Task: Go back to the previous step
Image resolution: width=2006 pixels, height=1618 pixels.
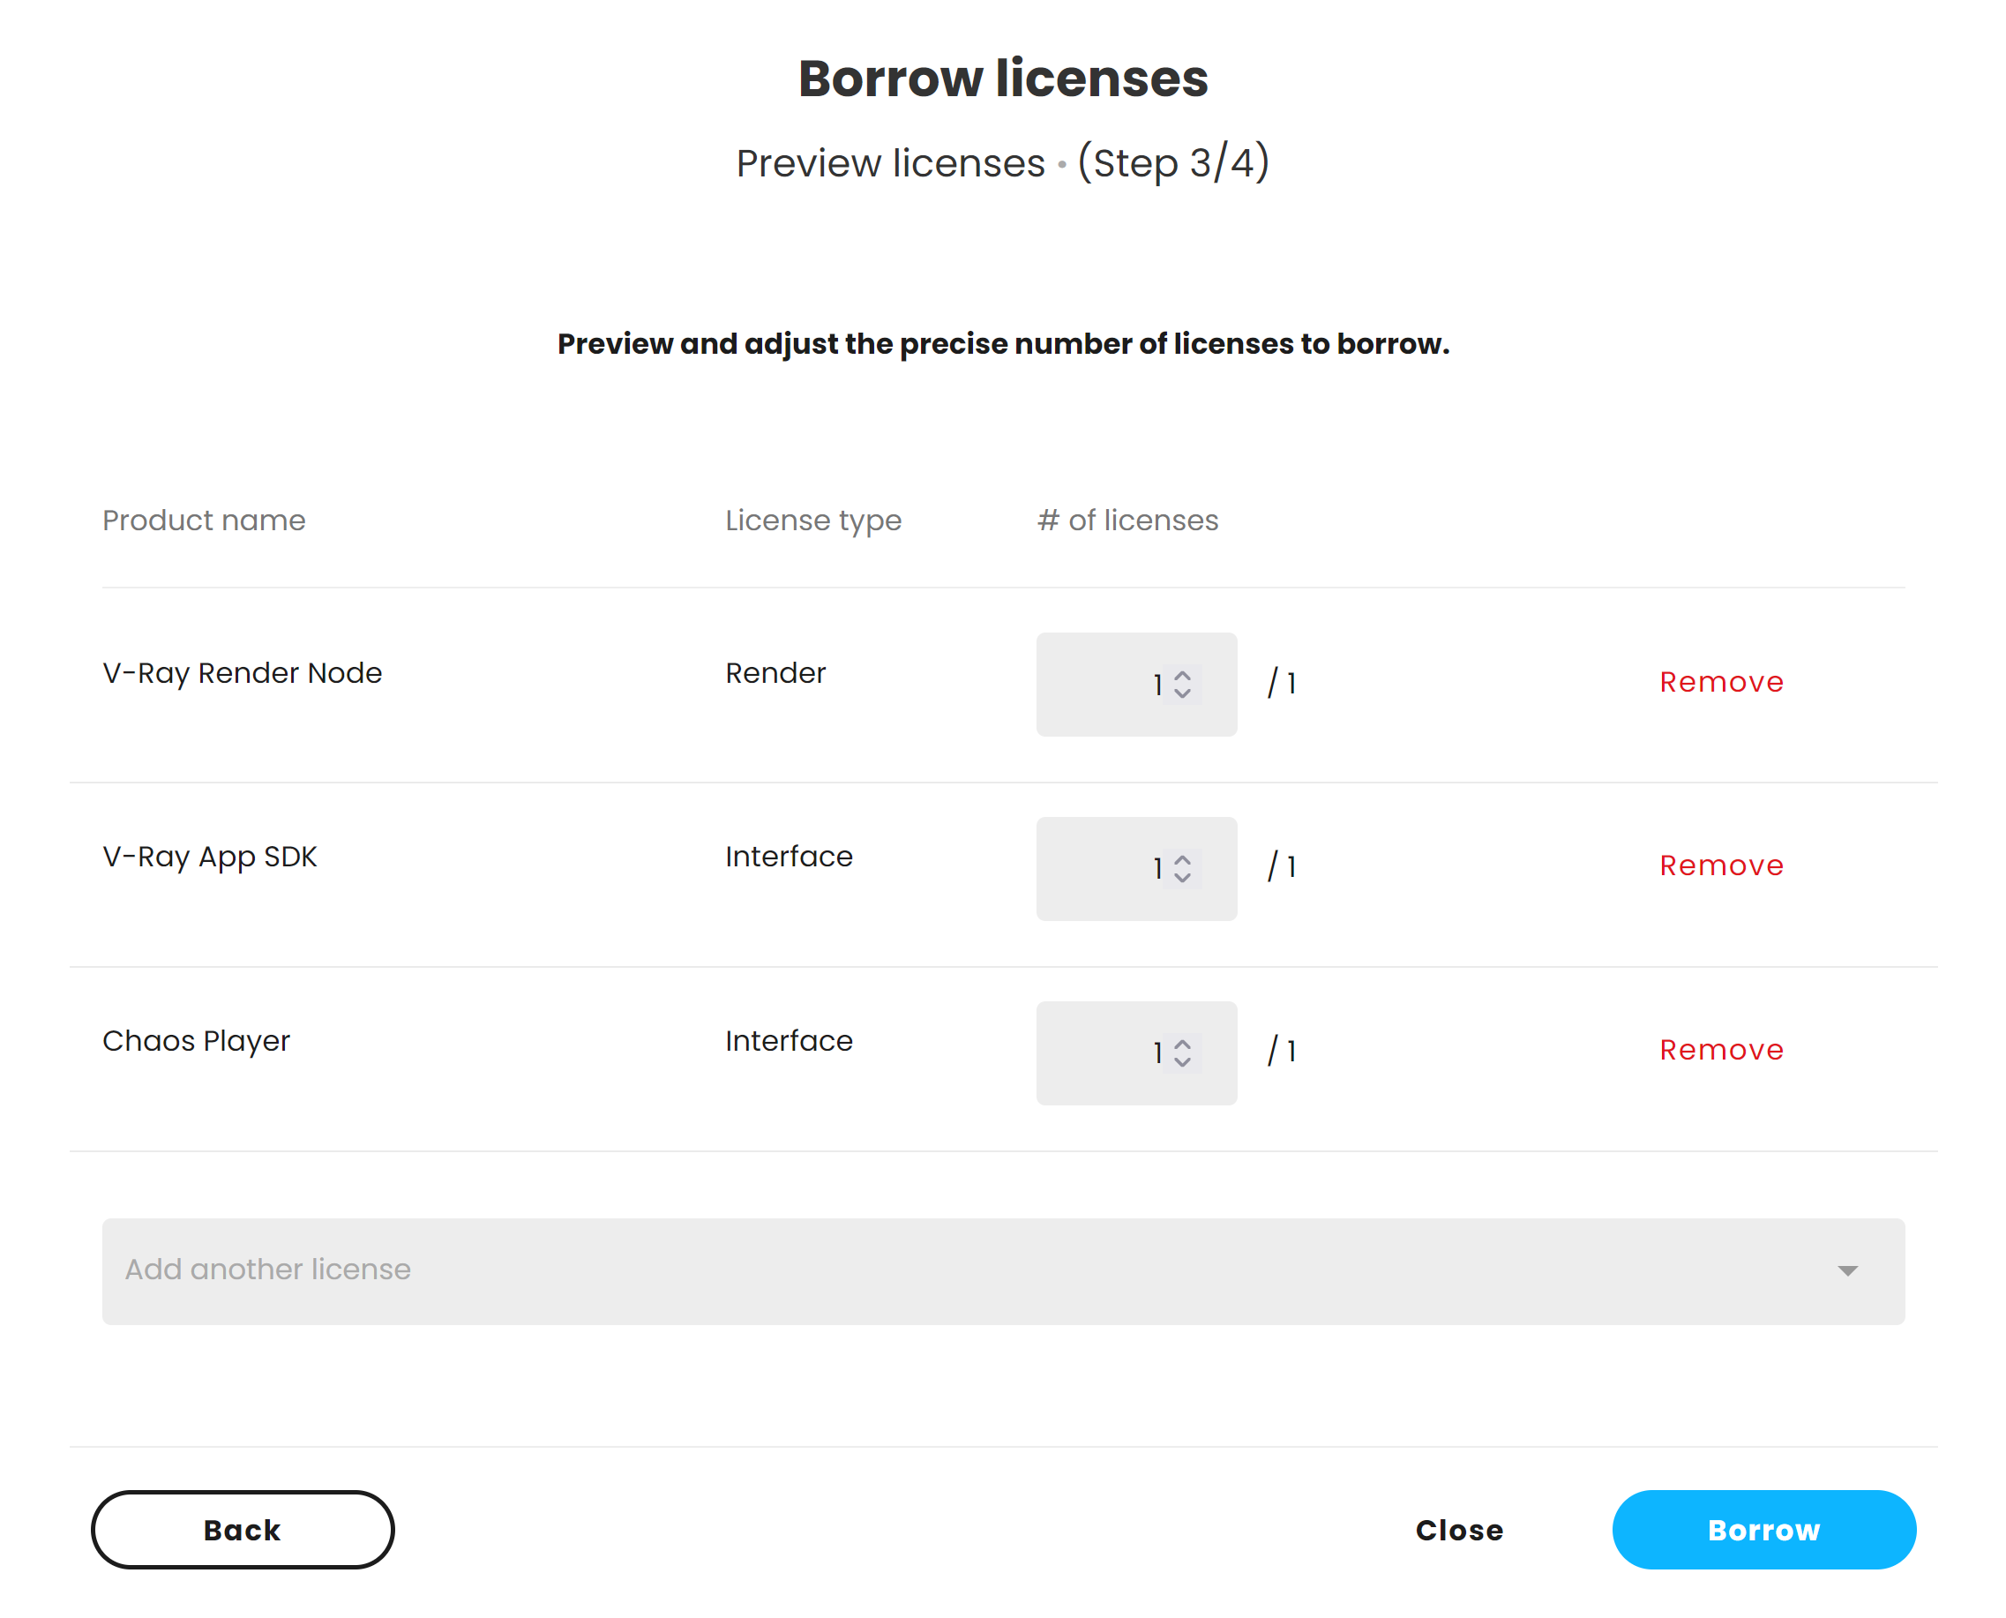Action: (243, 1530)
